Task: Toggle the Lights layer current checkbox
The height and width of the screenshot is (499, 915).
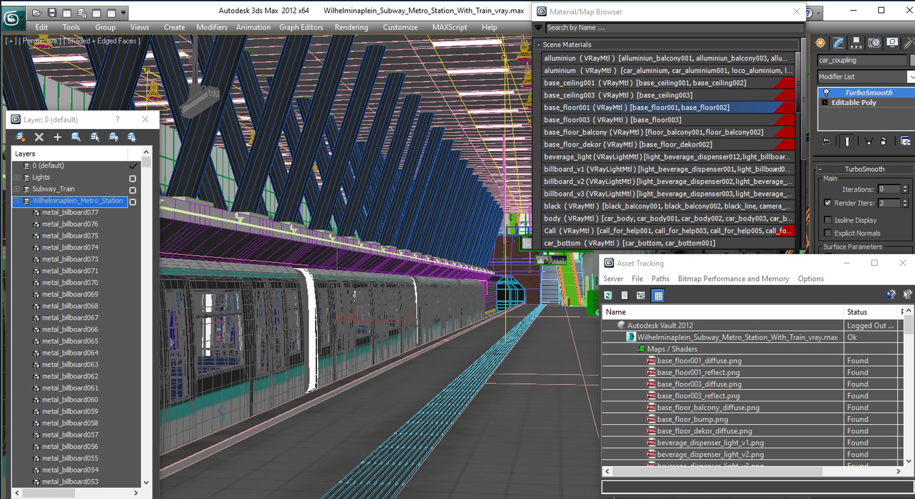Action: (132, 178)
